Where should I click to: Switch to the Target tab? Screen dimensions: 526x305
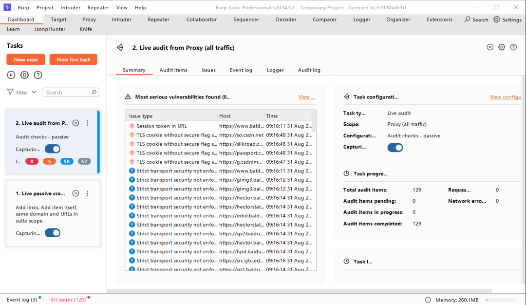[58, 19]
